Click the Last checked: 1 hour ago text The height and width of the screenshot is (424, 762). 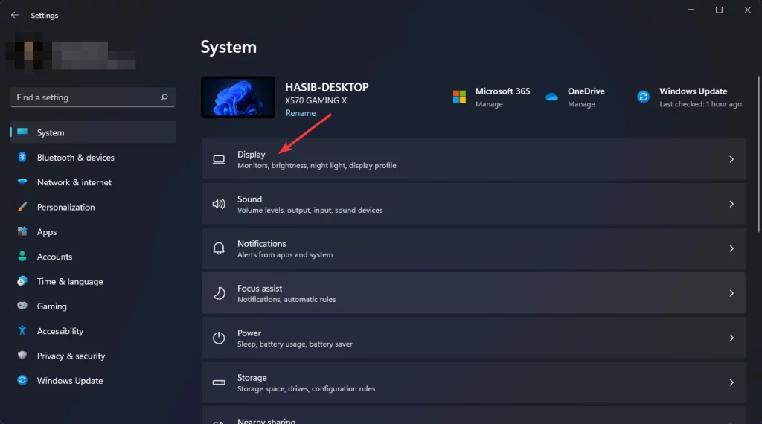pos(700,104)
